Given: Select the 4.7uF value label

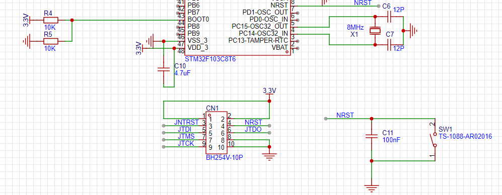Looking at the screenshot, I should pos(182,73).
